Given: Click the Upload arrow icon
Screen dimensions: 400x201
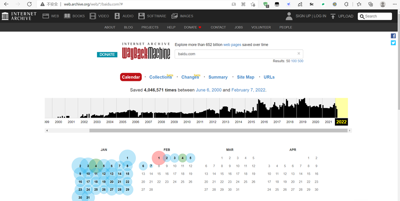Looking at the screenshot, I should 333,16.
